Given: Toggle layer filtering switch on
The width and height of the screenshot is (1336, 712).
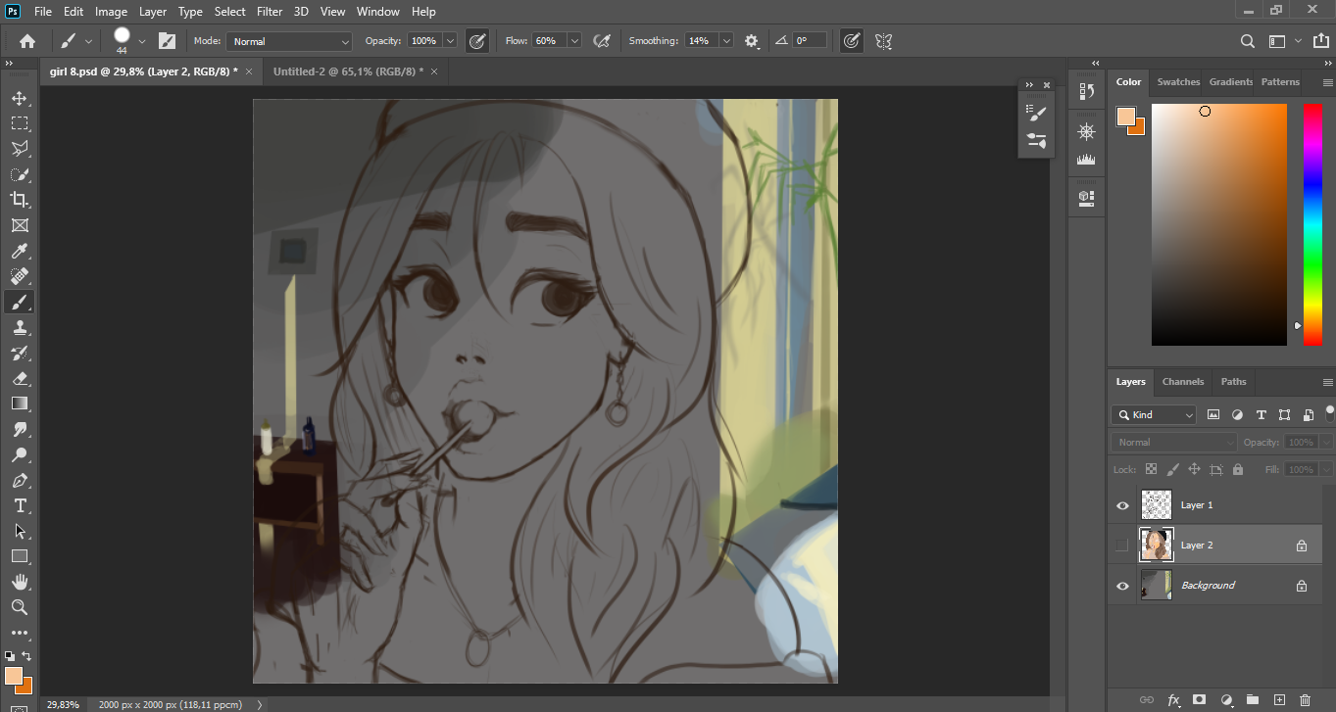Looking at the screenshot, I should (1329, 412).
